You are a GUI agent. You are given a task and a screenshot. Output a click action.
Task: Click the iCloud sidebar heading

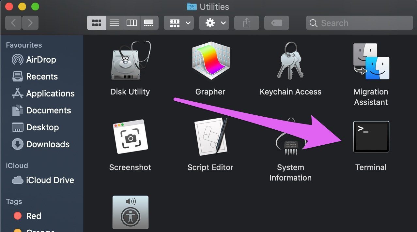17,166
